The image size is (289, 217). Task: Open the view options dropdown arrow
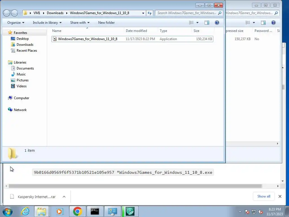pos(197,23)
